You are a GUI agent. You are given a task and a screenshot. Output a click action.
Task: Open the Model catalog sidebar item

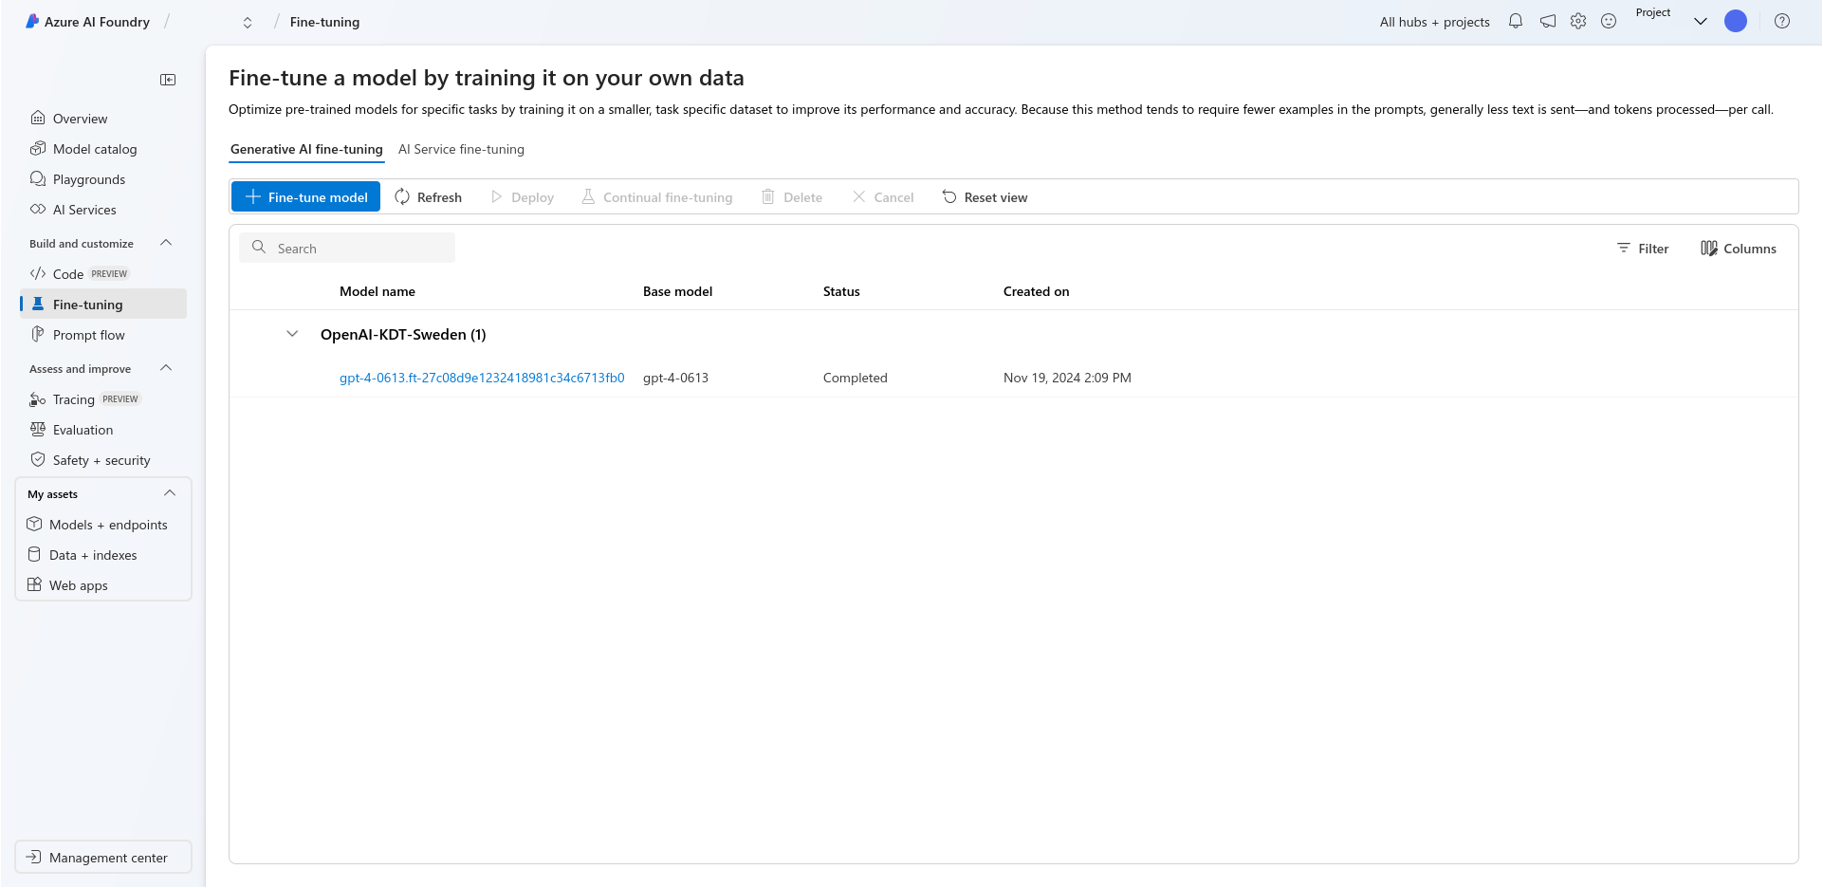coord(103,148)
